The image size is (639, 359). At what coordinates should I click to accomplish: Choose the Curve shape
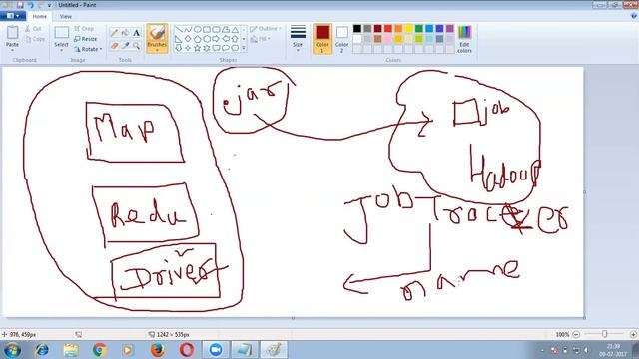tap(188, 29)
